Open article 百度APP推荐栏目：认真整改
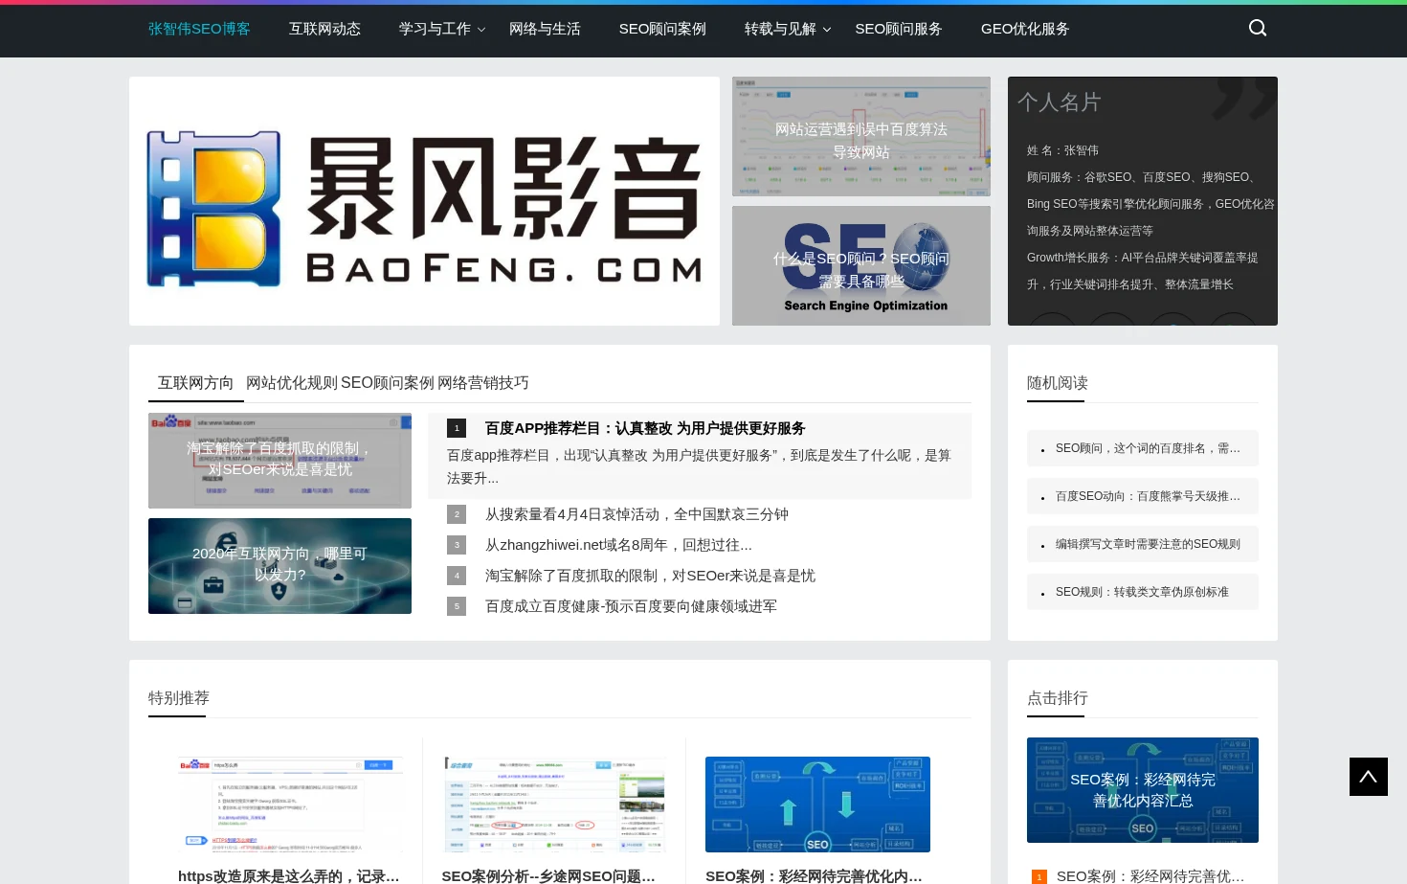 click(645, 428)
